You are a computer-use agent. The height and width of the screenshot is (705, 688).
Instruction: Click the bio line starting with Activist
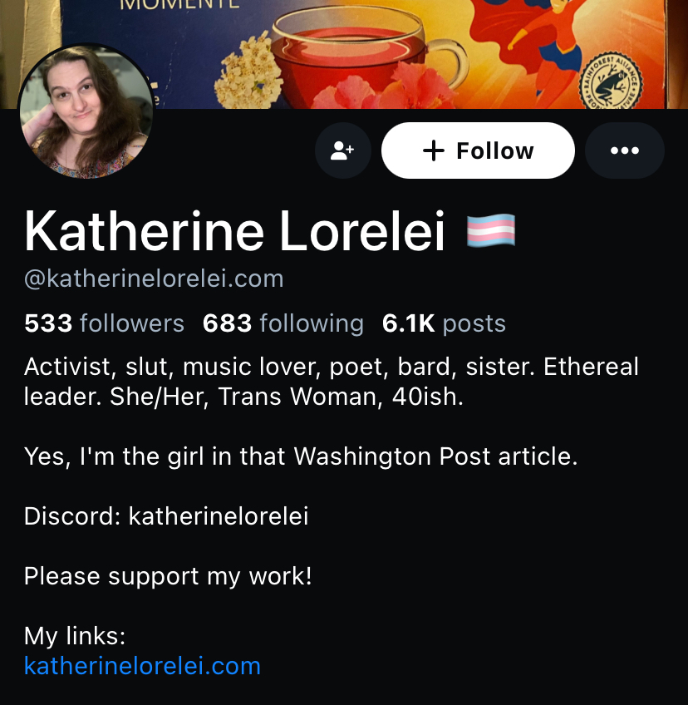pos(332,382)
